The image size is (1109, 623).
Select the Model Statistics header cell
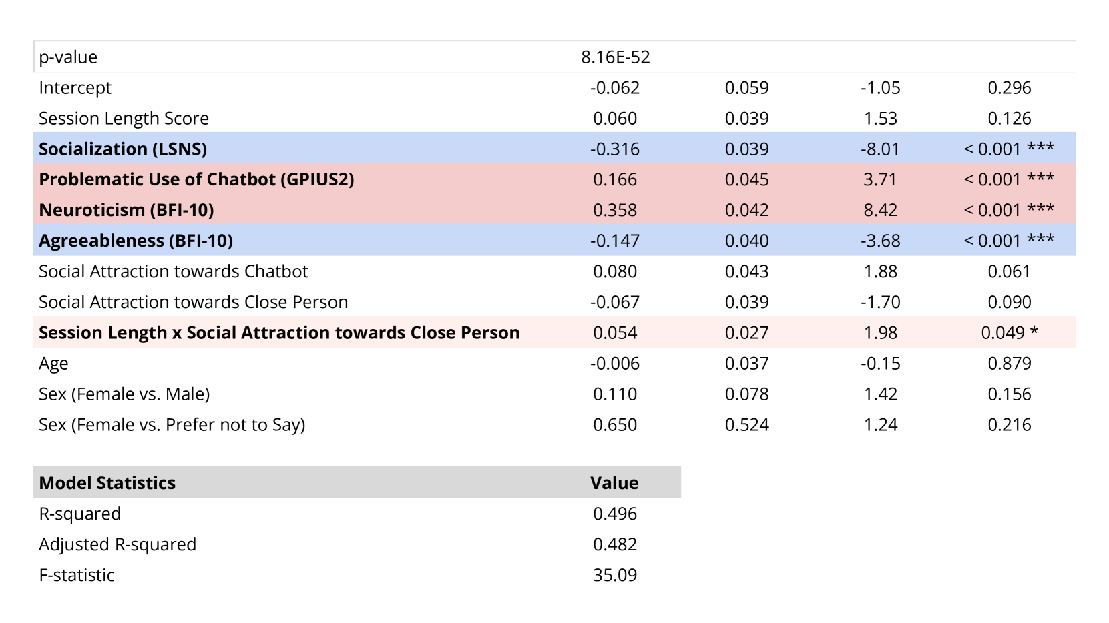click(107, 483)
